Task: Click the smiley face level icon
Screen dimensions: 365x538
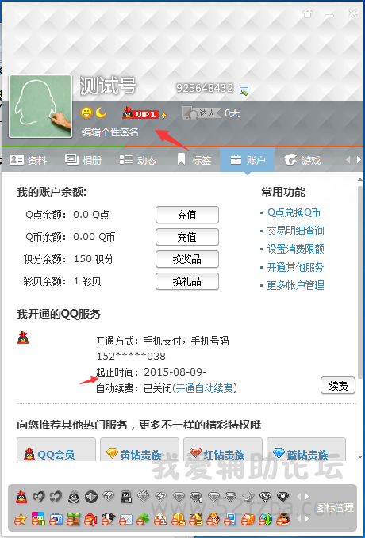Action: click(x=86, y=113)
